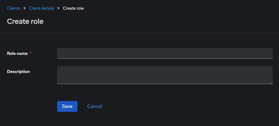Select the Description multiline box
The width and height of the screenshot is (279, 126).
coord(165,75)
